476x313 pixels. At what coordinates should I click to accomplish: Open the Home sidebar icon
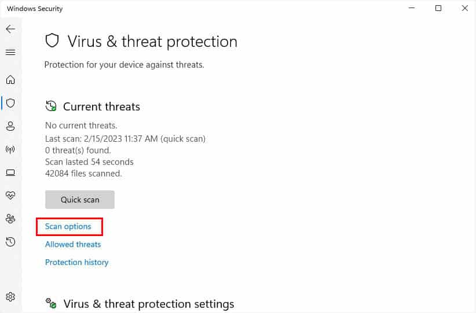10,79
